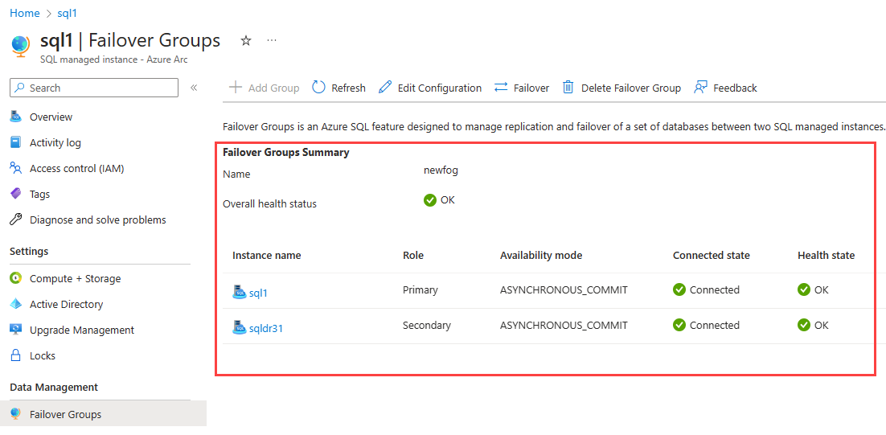Click the Home breadcrumb link
This screenshot has height=435, width=886.
(24, 13)
